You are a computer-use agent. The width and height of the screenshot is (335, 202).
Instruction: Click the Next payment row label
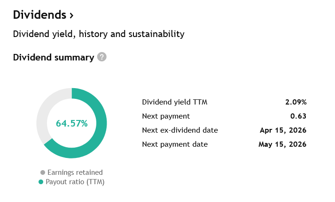click(x=166, y=116)
